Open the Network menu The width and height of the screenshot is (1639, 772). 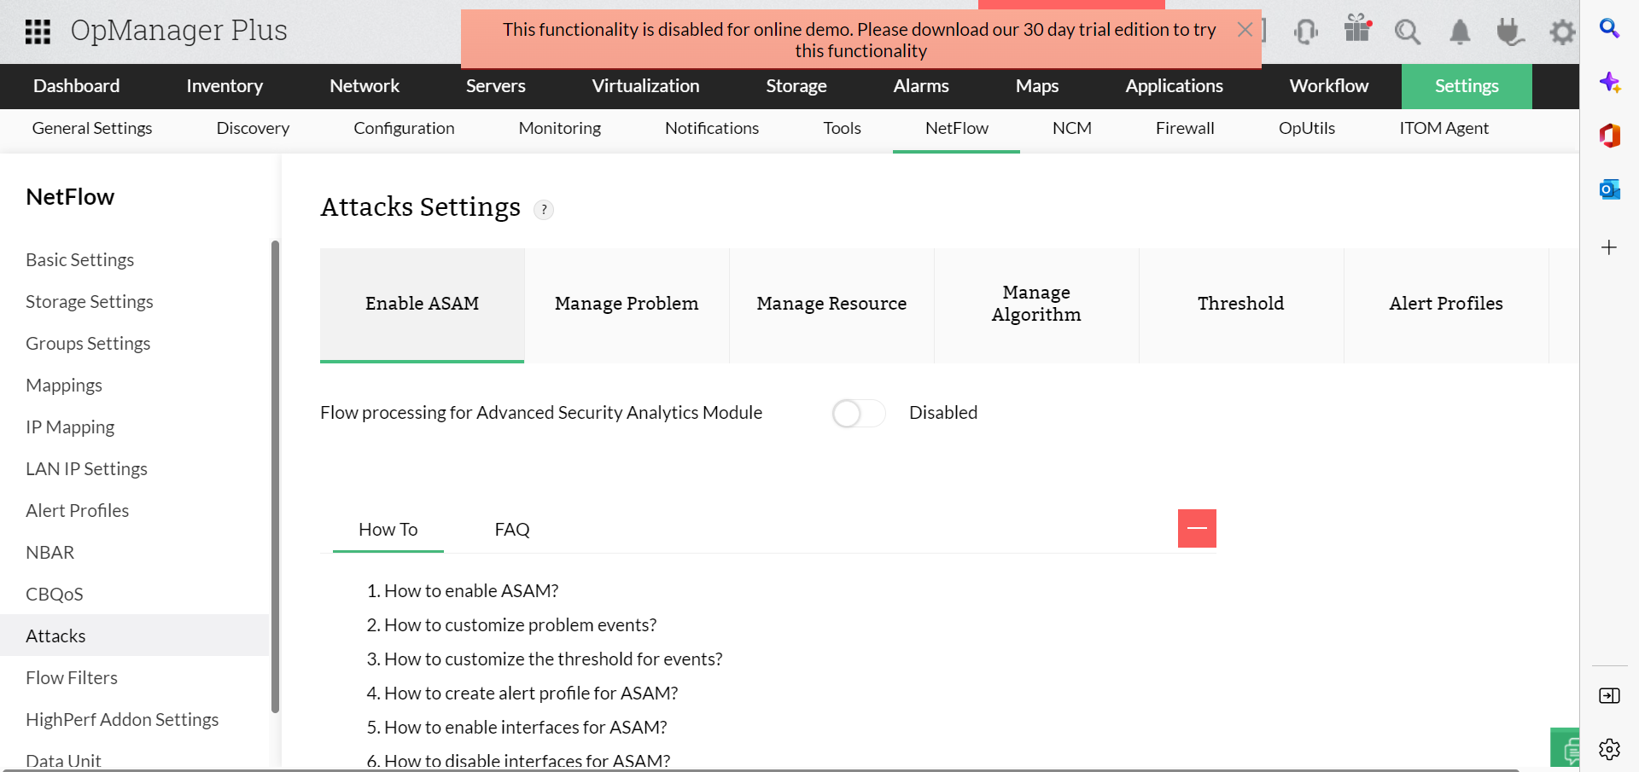click(x=365, y=86)
